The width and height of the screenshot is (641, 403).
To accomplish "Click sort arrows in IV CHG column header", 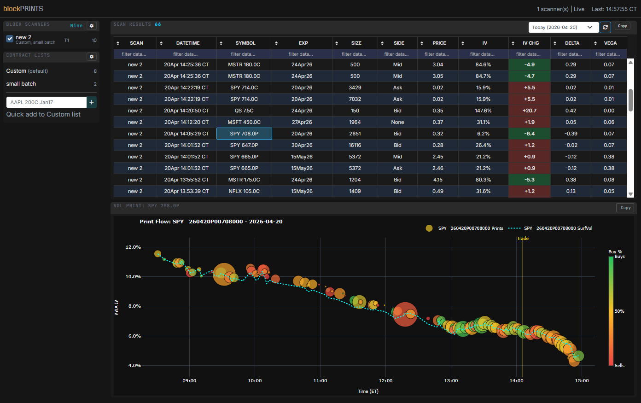I will (x=513, y=43).
